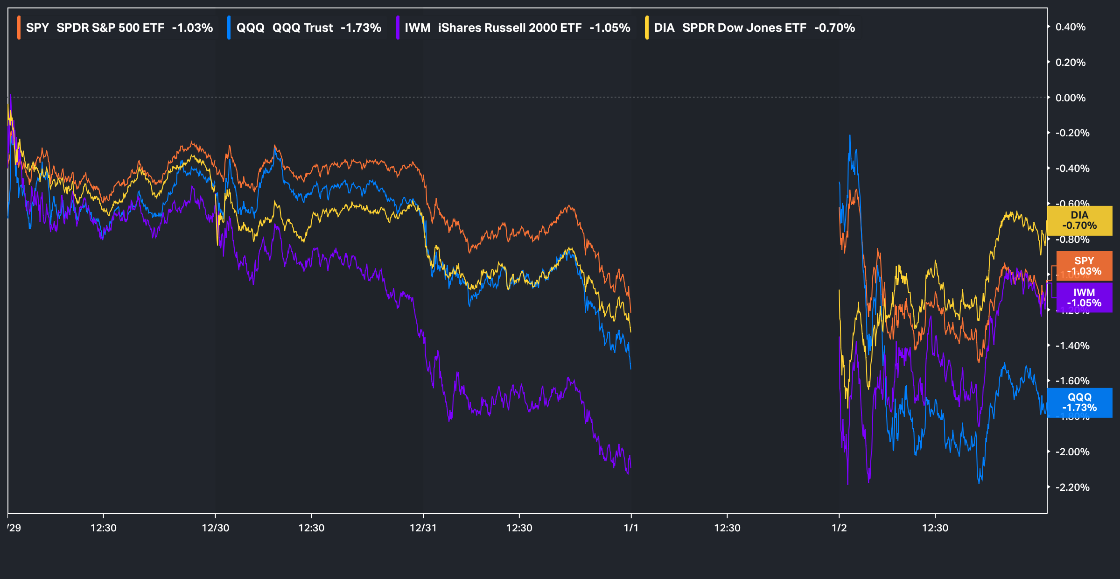This screenshot has height=579, width=1120.
Task: Click the 1/1 date marker on time axis
Action: pyautogui.click(x=631, y=528)
